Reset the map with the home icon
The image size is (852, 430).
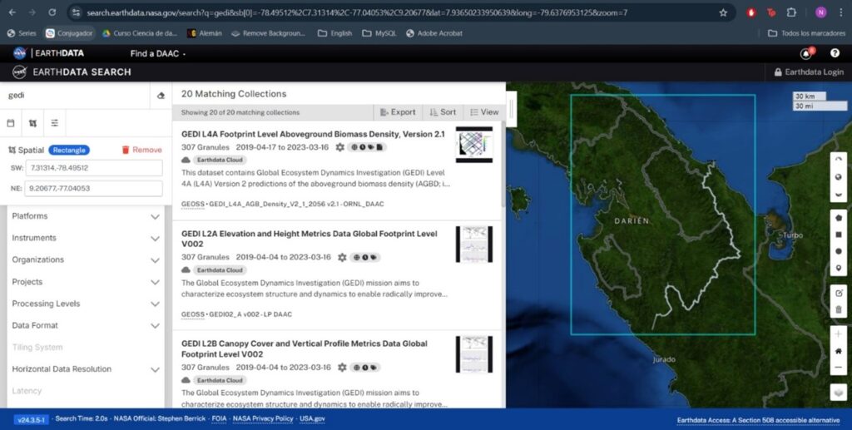(838, 351)
